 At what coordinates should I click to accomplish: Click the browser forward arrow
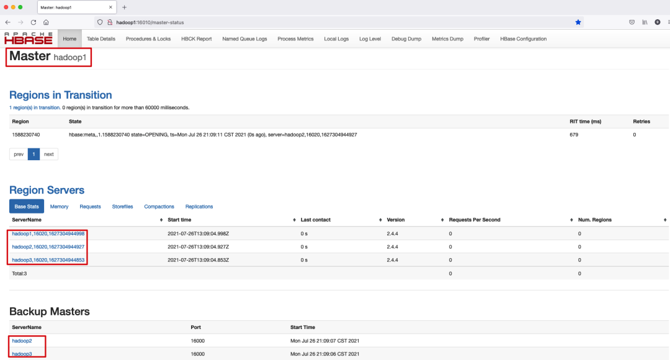(20, 22)
